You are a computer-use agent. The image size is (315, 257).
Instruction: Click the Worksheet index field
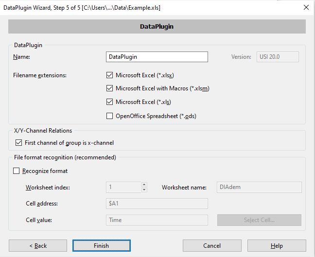(123, 188)
